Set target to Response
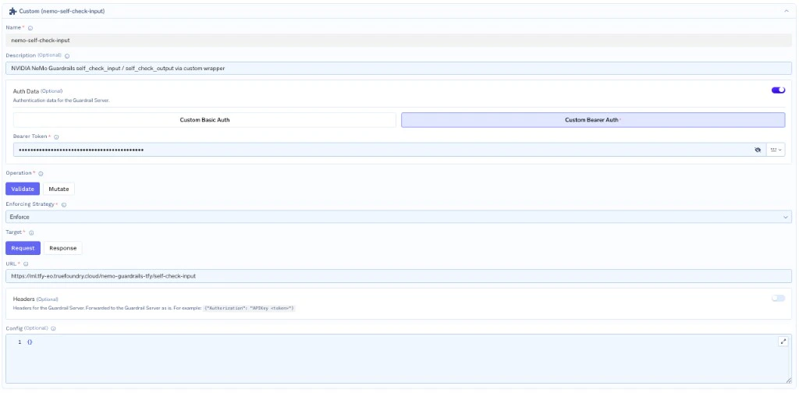 pyautogui.click(x=62, y=248)
